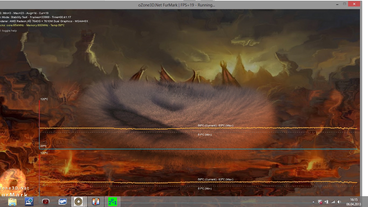Open the chat bubbles app in taskbar

point(63,201)
